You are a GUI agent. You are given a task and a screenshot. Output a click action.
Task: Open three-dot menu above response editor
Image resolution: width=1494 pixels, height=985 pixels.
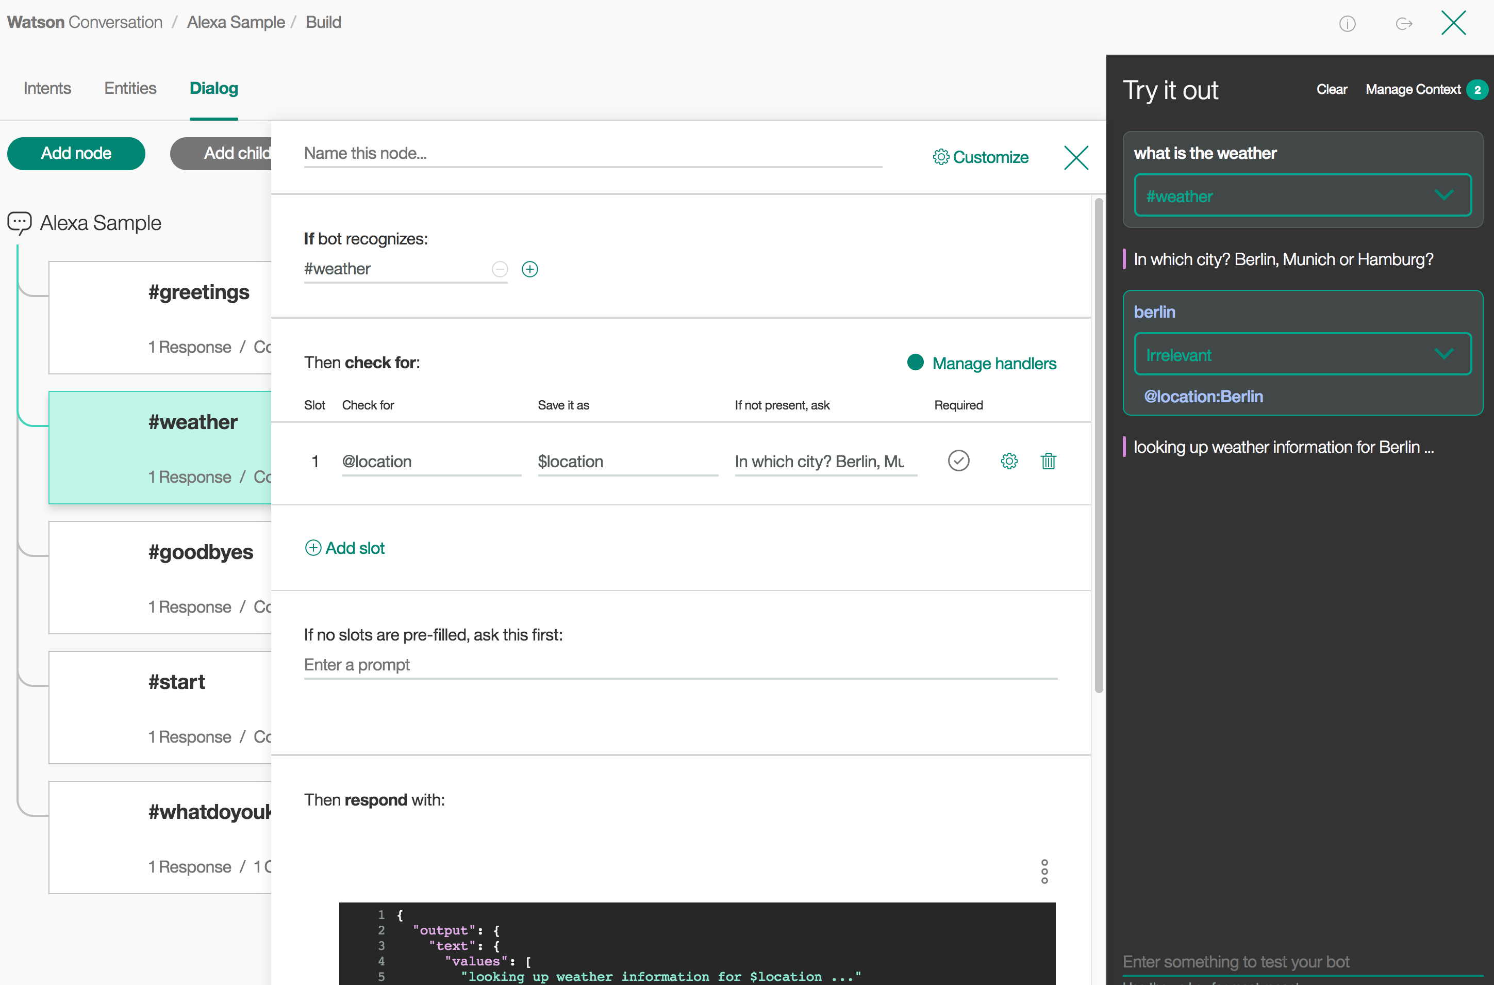(1044, 872)
